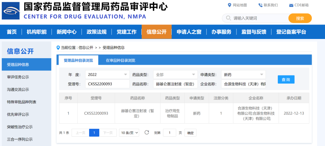Open the 年度 dropdown showing 2022
This screenshot has width=325, height=146.
click(107, 74)
